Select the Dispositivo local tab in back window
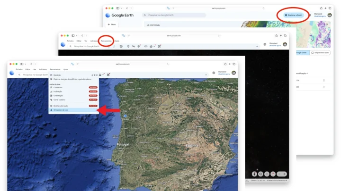This screenshot has height=191, width=341. [x=320, y=53]
